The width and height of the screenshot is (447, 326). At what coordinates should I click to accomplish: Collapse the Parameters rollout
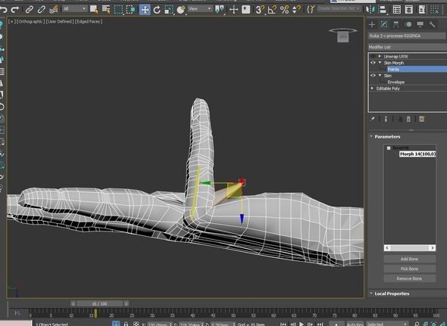[x=387, y=137]
